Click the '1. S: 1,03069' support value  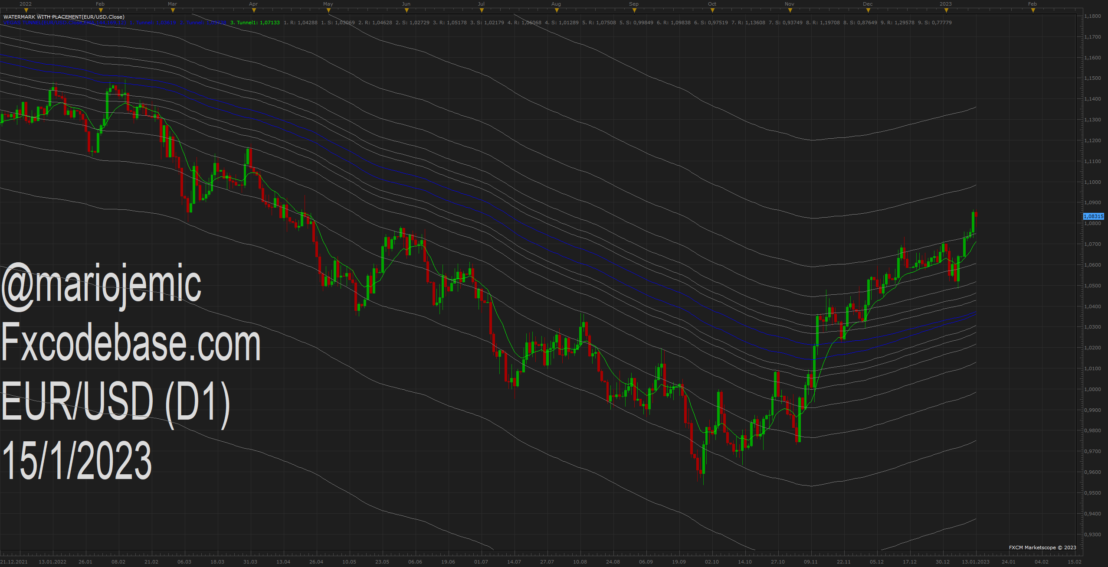(338, 23)
